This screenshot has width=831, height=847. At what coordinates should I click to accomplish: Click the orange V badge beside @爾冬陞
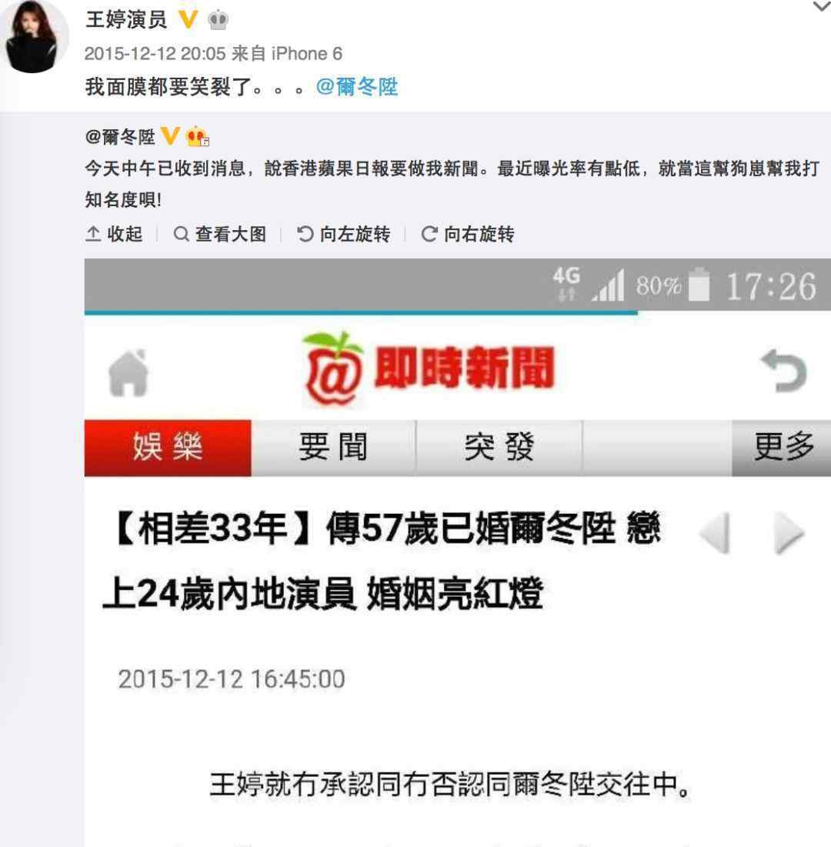pyautogui.click(x=169, y=135)
